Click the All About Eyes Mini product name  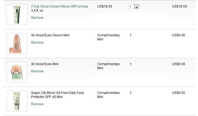pos(45,64)
